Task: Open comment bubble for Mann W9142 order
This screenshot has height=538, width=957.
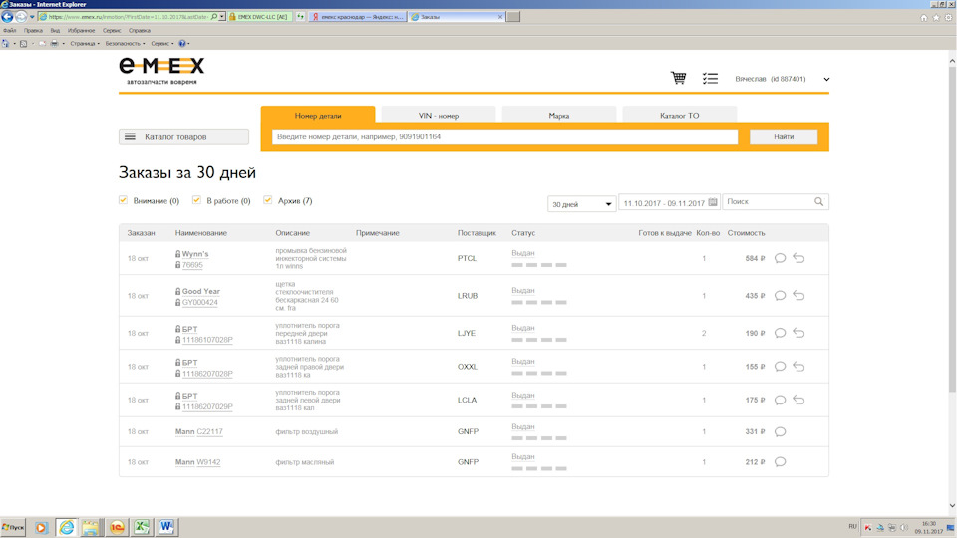Action: 780,461
